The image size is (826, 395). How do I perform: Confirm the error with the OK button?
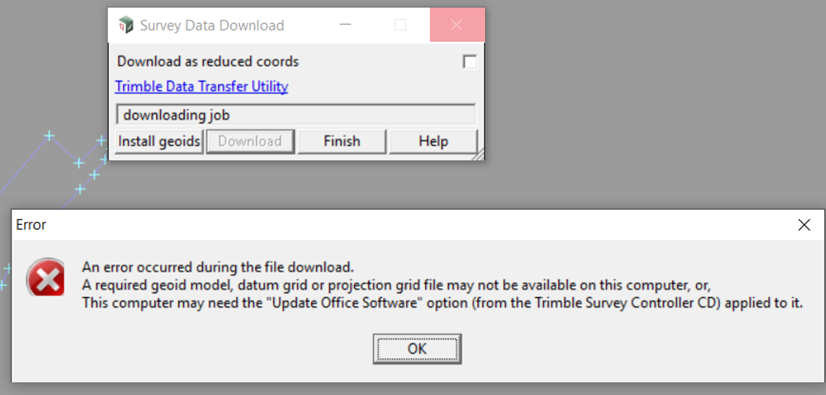[417, 349]
